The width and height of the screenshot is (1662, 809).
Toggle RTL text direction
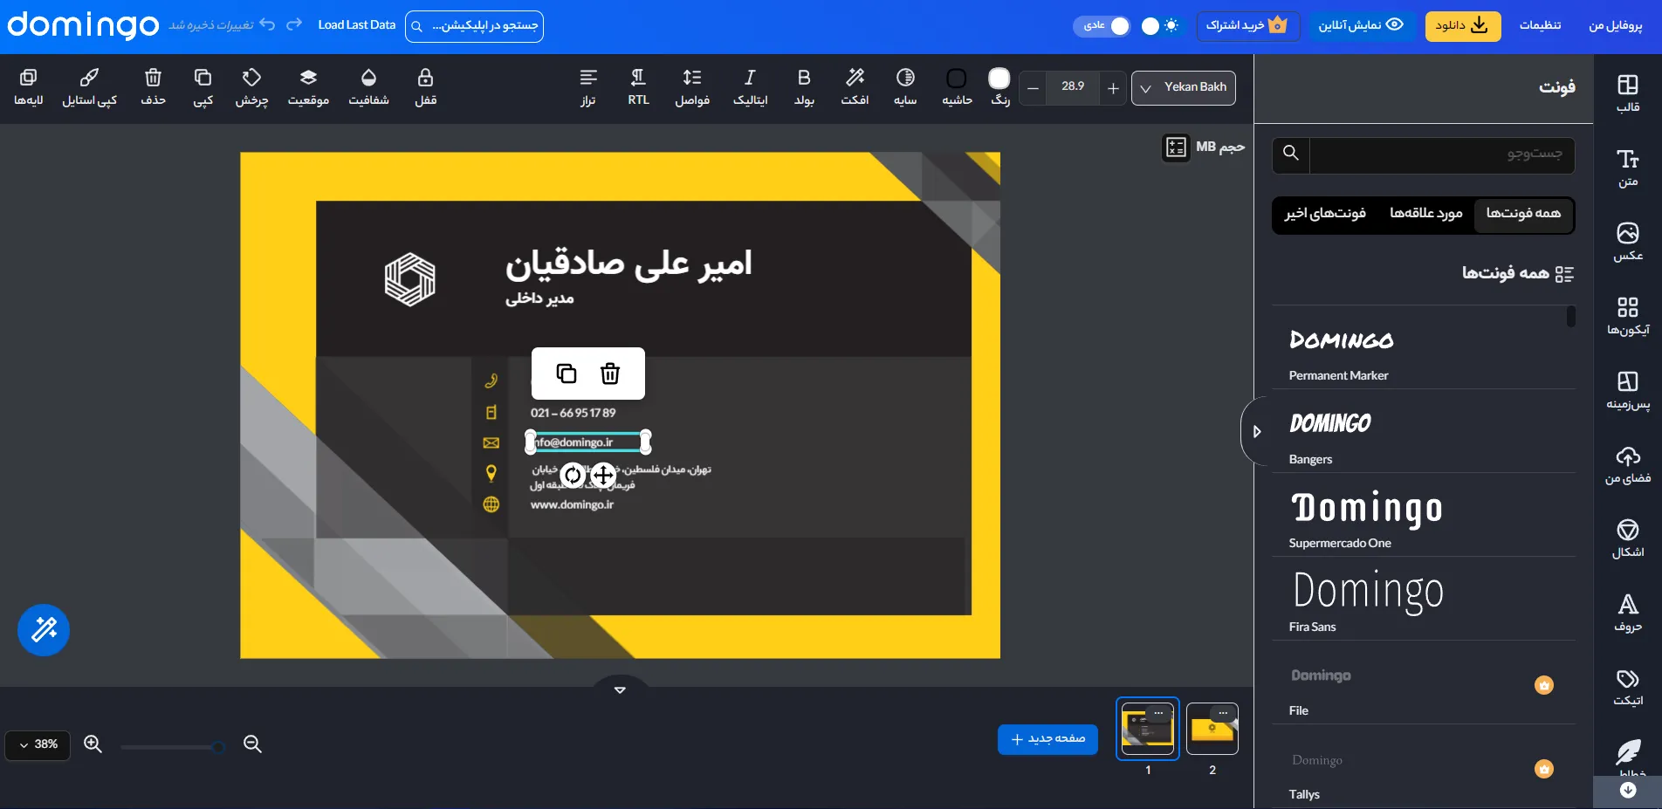pos(638,87)
